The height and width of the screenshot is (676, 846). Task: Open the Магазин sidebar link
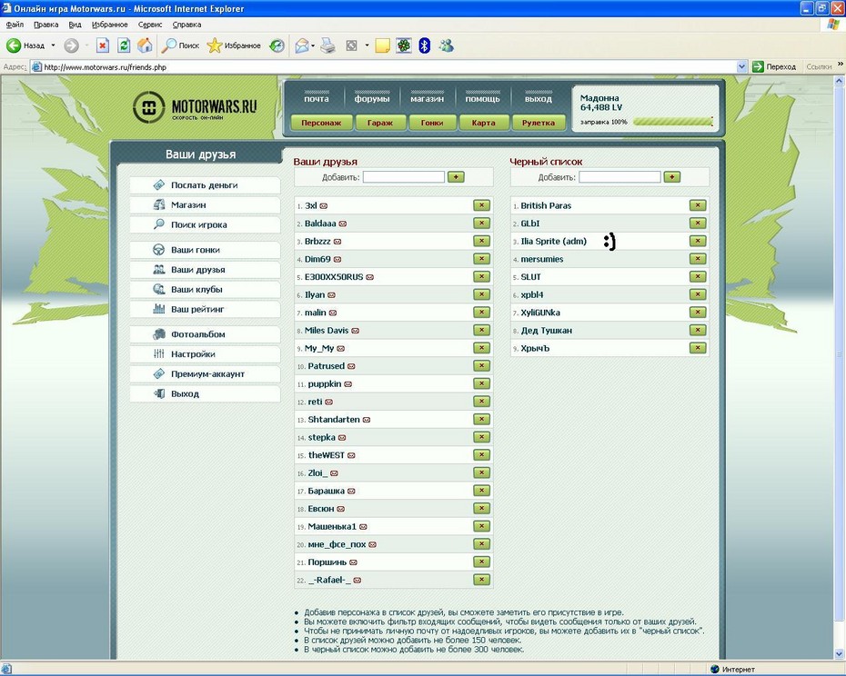188,205
